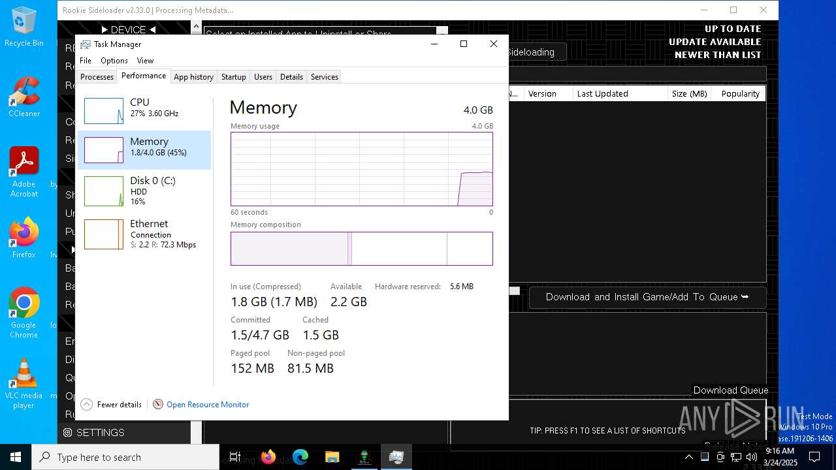Switch to the Users tab

pyautogui.click(x=263, y=77)
